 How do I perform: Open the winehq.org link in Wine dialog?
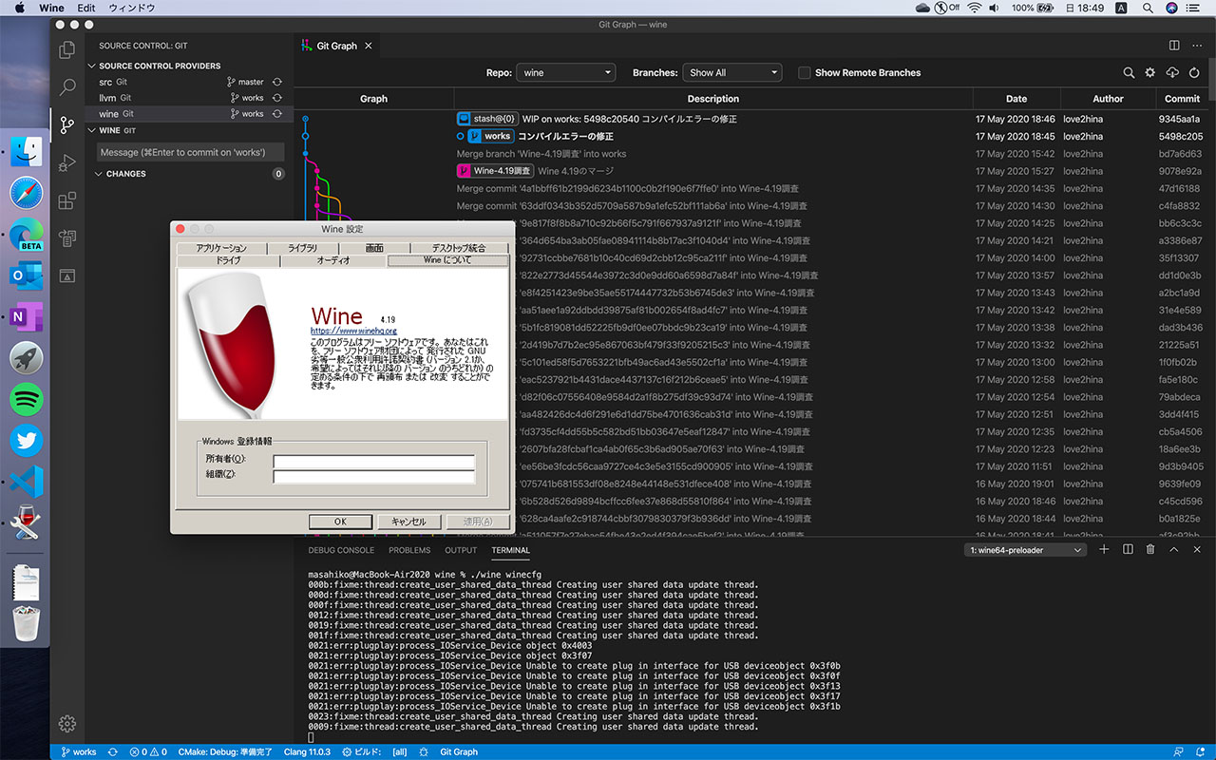point(354,330)
